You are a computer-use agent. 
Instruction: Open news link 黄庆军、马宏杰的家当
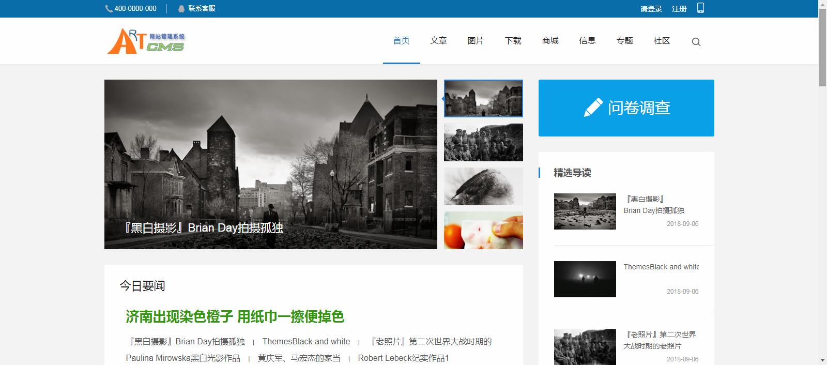299,358
